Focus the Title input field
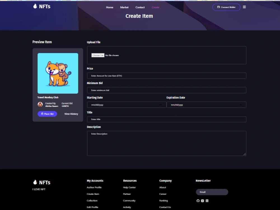Viewport: 280px width, 210px height. coord(167,119)
